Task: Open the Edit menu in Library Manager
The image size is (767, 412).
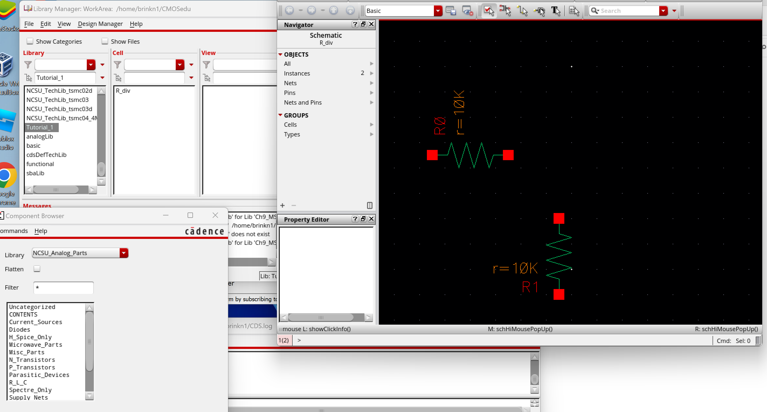Action: [45, 24]
